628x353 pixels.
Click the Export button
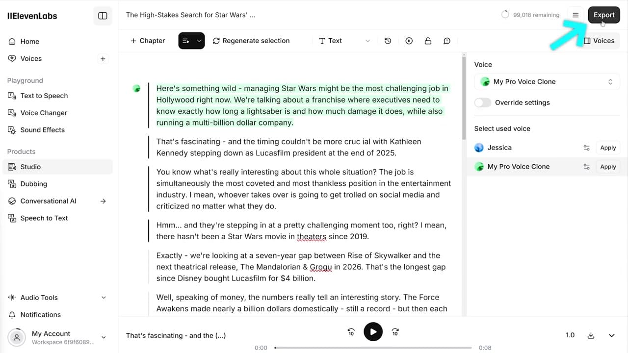(604, 15)
